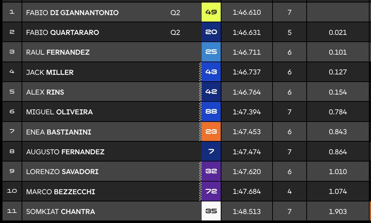Viewport: 371px width, 223px height.
Task: Click the checkered flag beside Oliveira's number 88
Action: (201, 112)
